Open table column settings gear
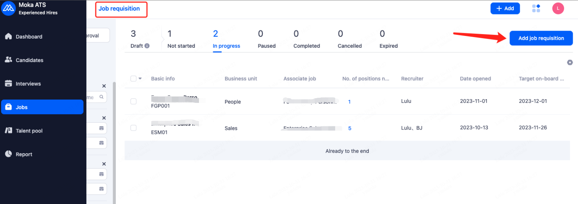Screen dimensions: 578x204 (x=570, y=62)
